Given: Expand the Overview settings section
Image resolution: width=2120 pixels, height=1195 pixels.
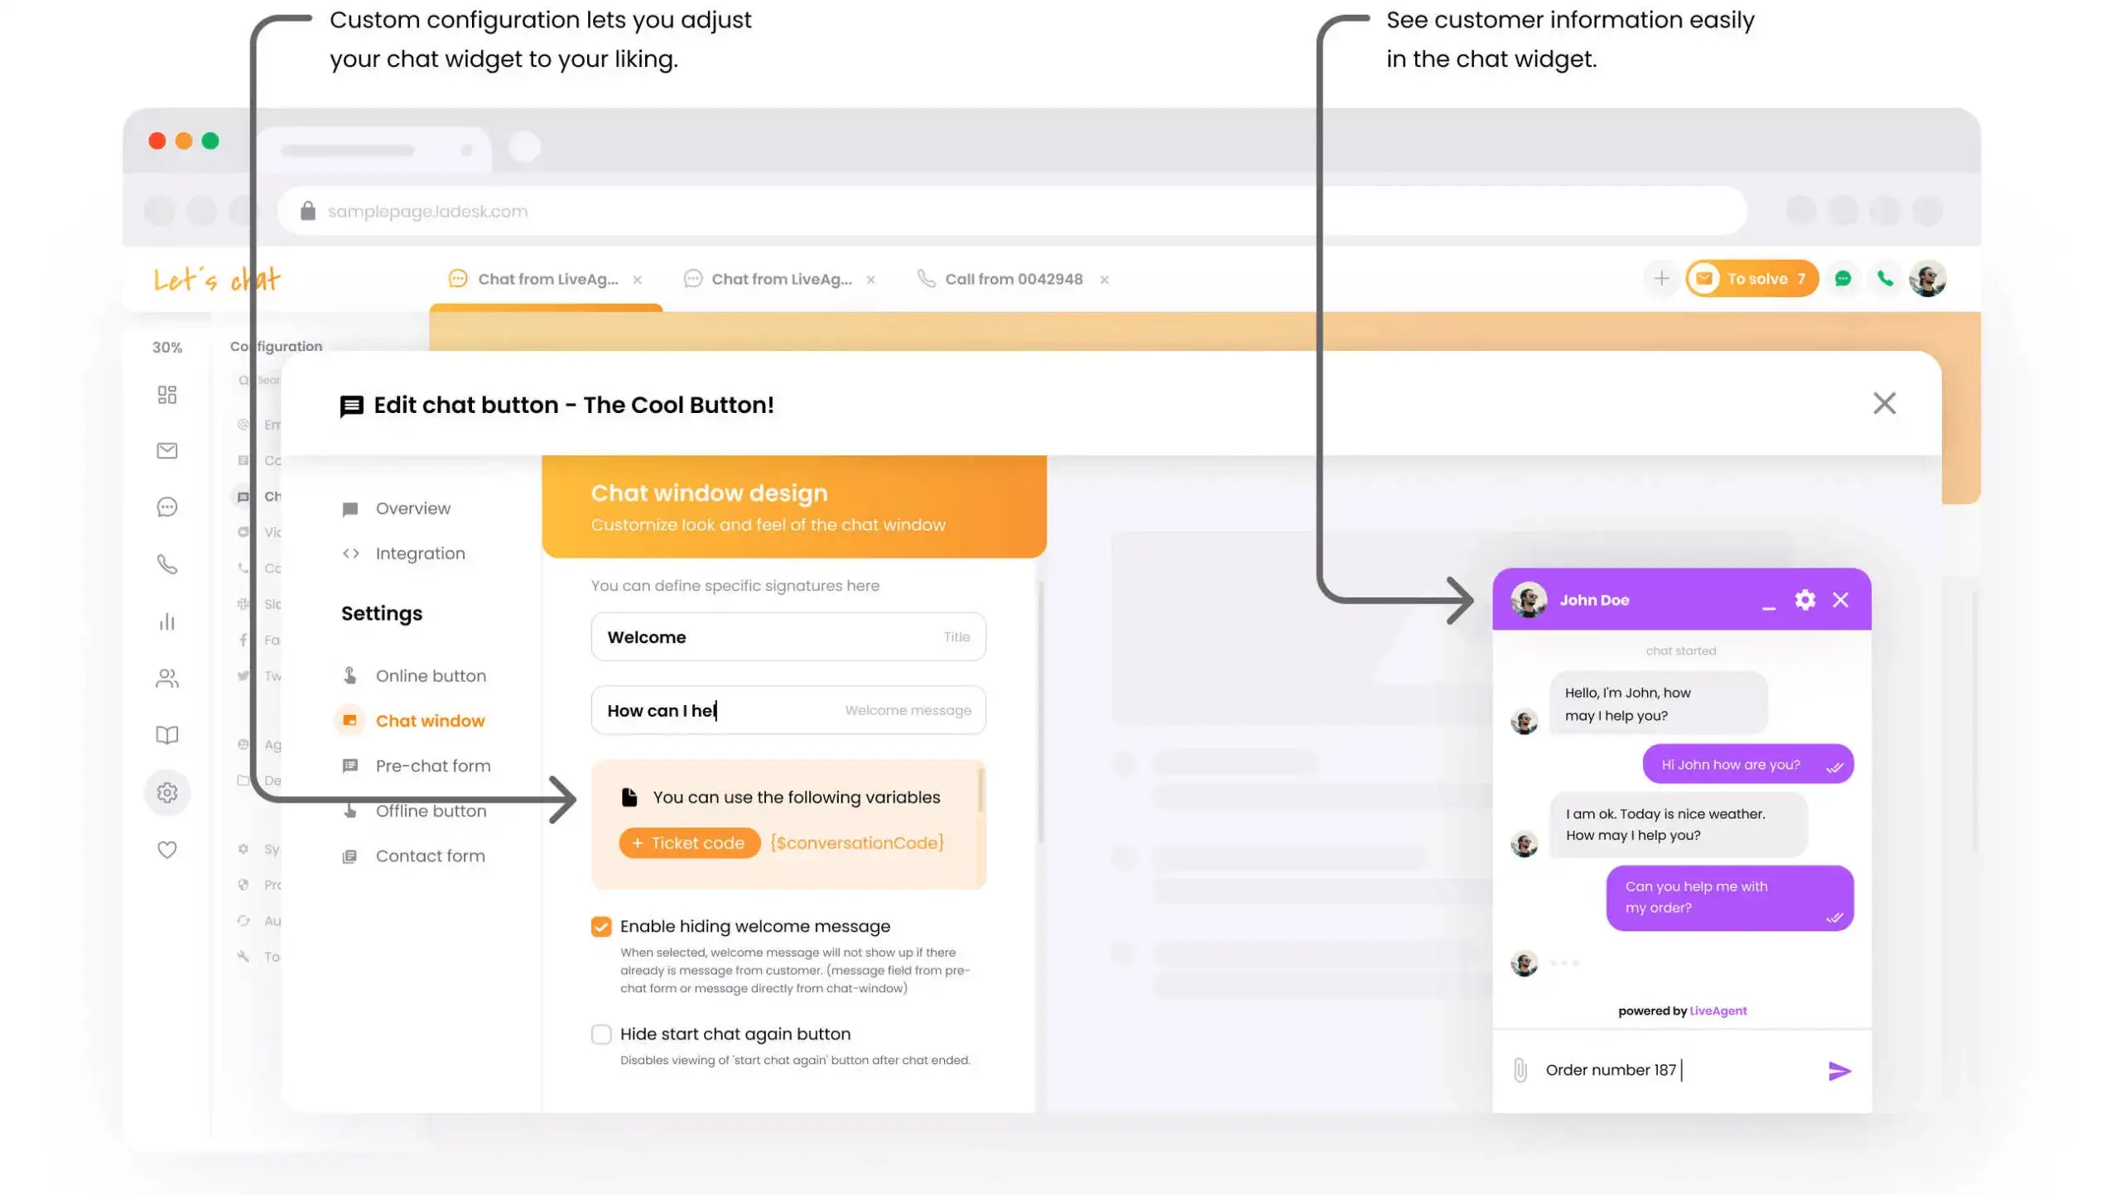Looking at the screenshot, I should click(x=412, y=508).
